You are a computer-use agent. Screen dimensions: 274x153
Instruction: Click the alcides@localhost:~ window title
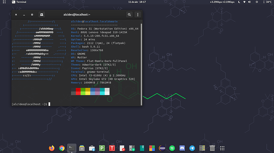click(x=77, y=15)
